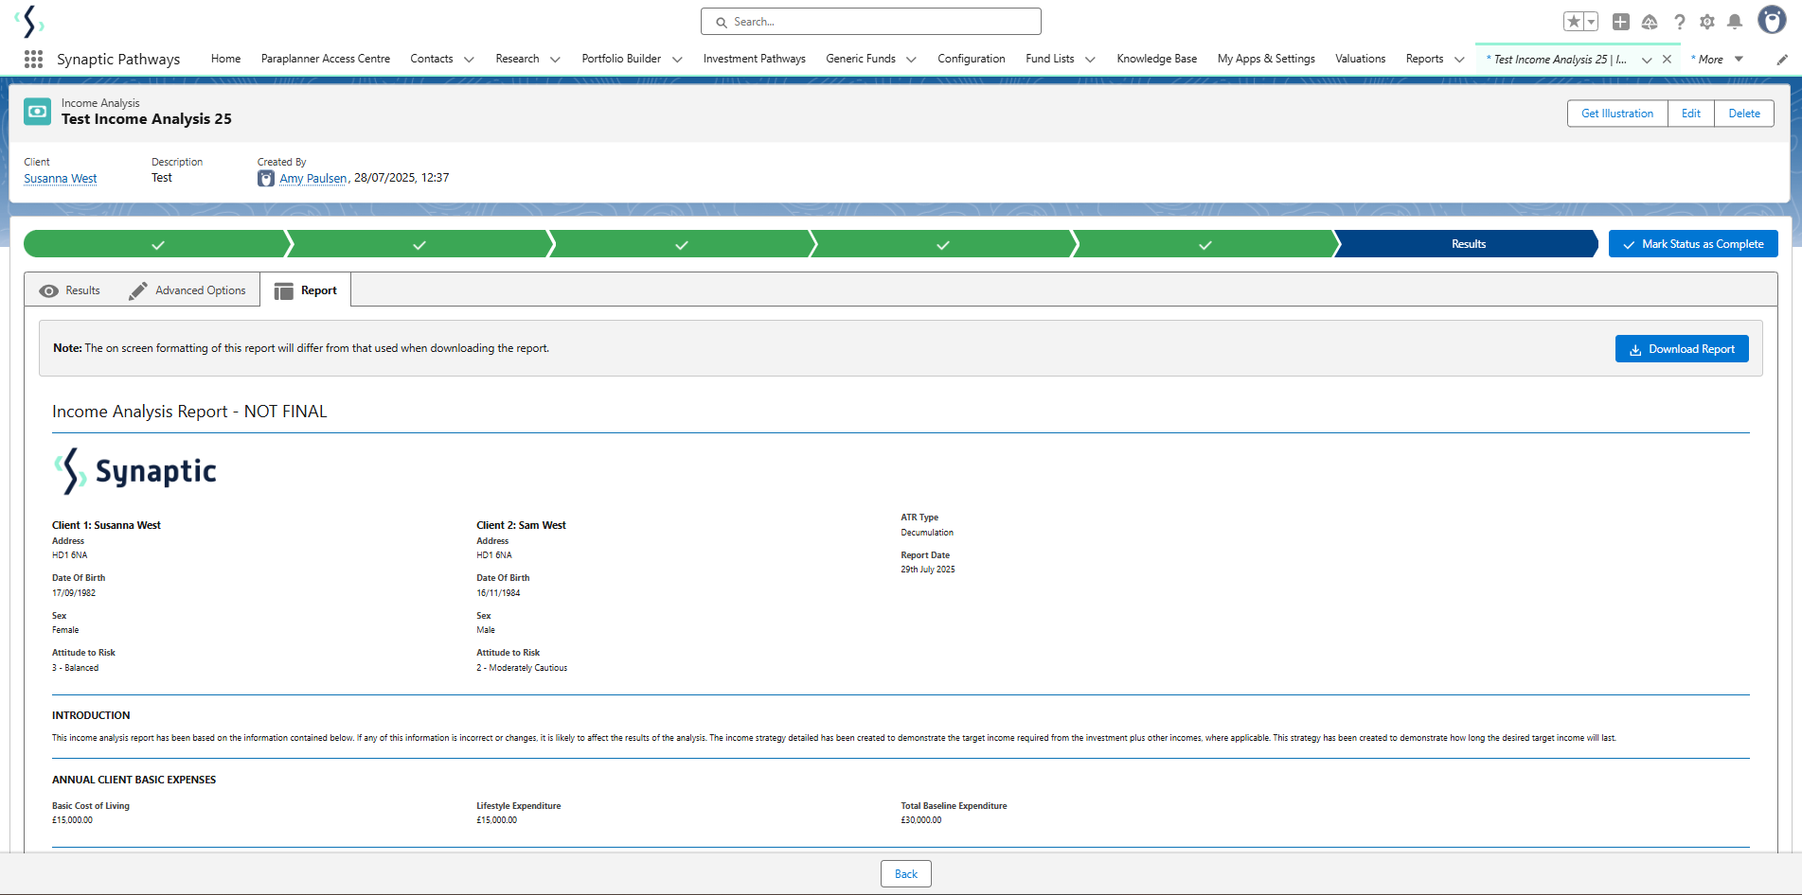Viewport: 1802px width, 895px height.
Task: Open the Fund Lists nav item
Action: click(1050, 59)
